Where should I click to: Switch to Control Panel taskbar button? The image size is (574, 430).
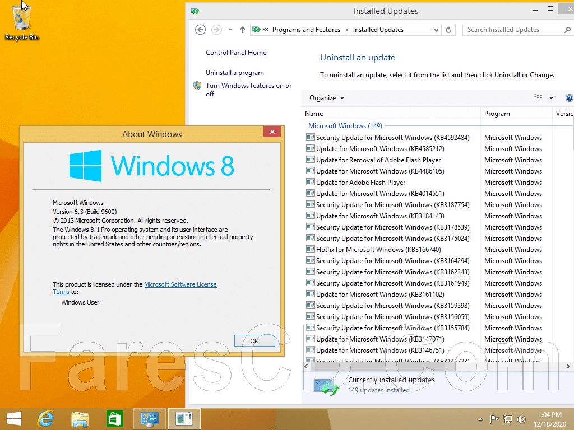[x=149, y=419]
